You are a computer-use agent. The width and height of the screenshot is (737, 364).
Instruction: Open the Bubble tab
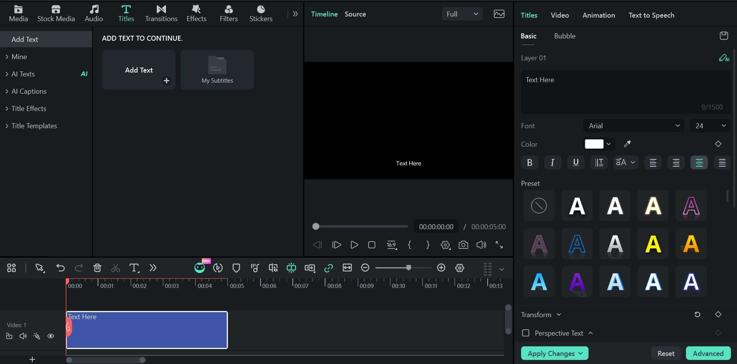coord(564,36)
